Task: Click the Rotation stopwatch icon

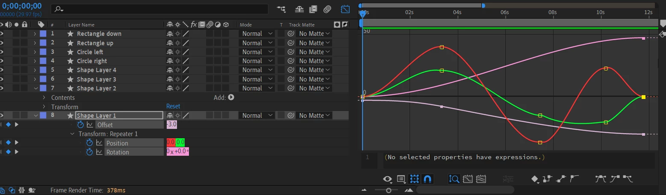Action: [89, 152]
